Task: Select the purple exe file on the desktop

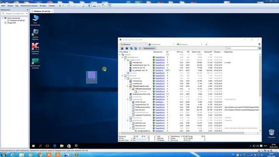Action: [x=92, y=77]
